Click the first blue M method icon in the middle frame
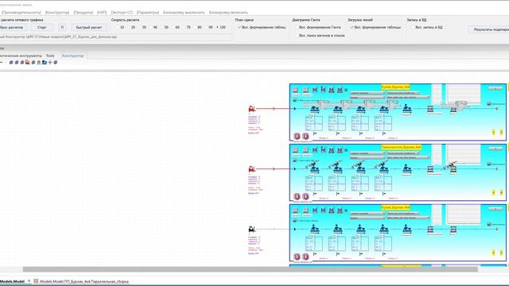 [x=315, y=150]
